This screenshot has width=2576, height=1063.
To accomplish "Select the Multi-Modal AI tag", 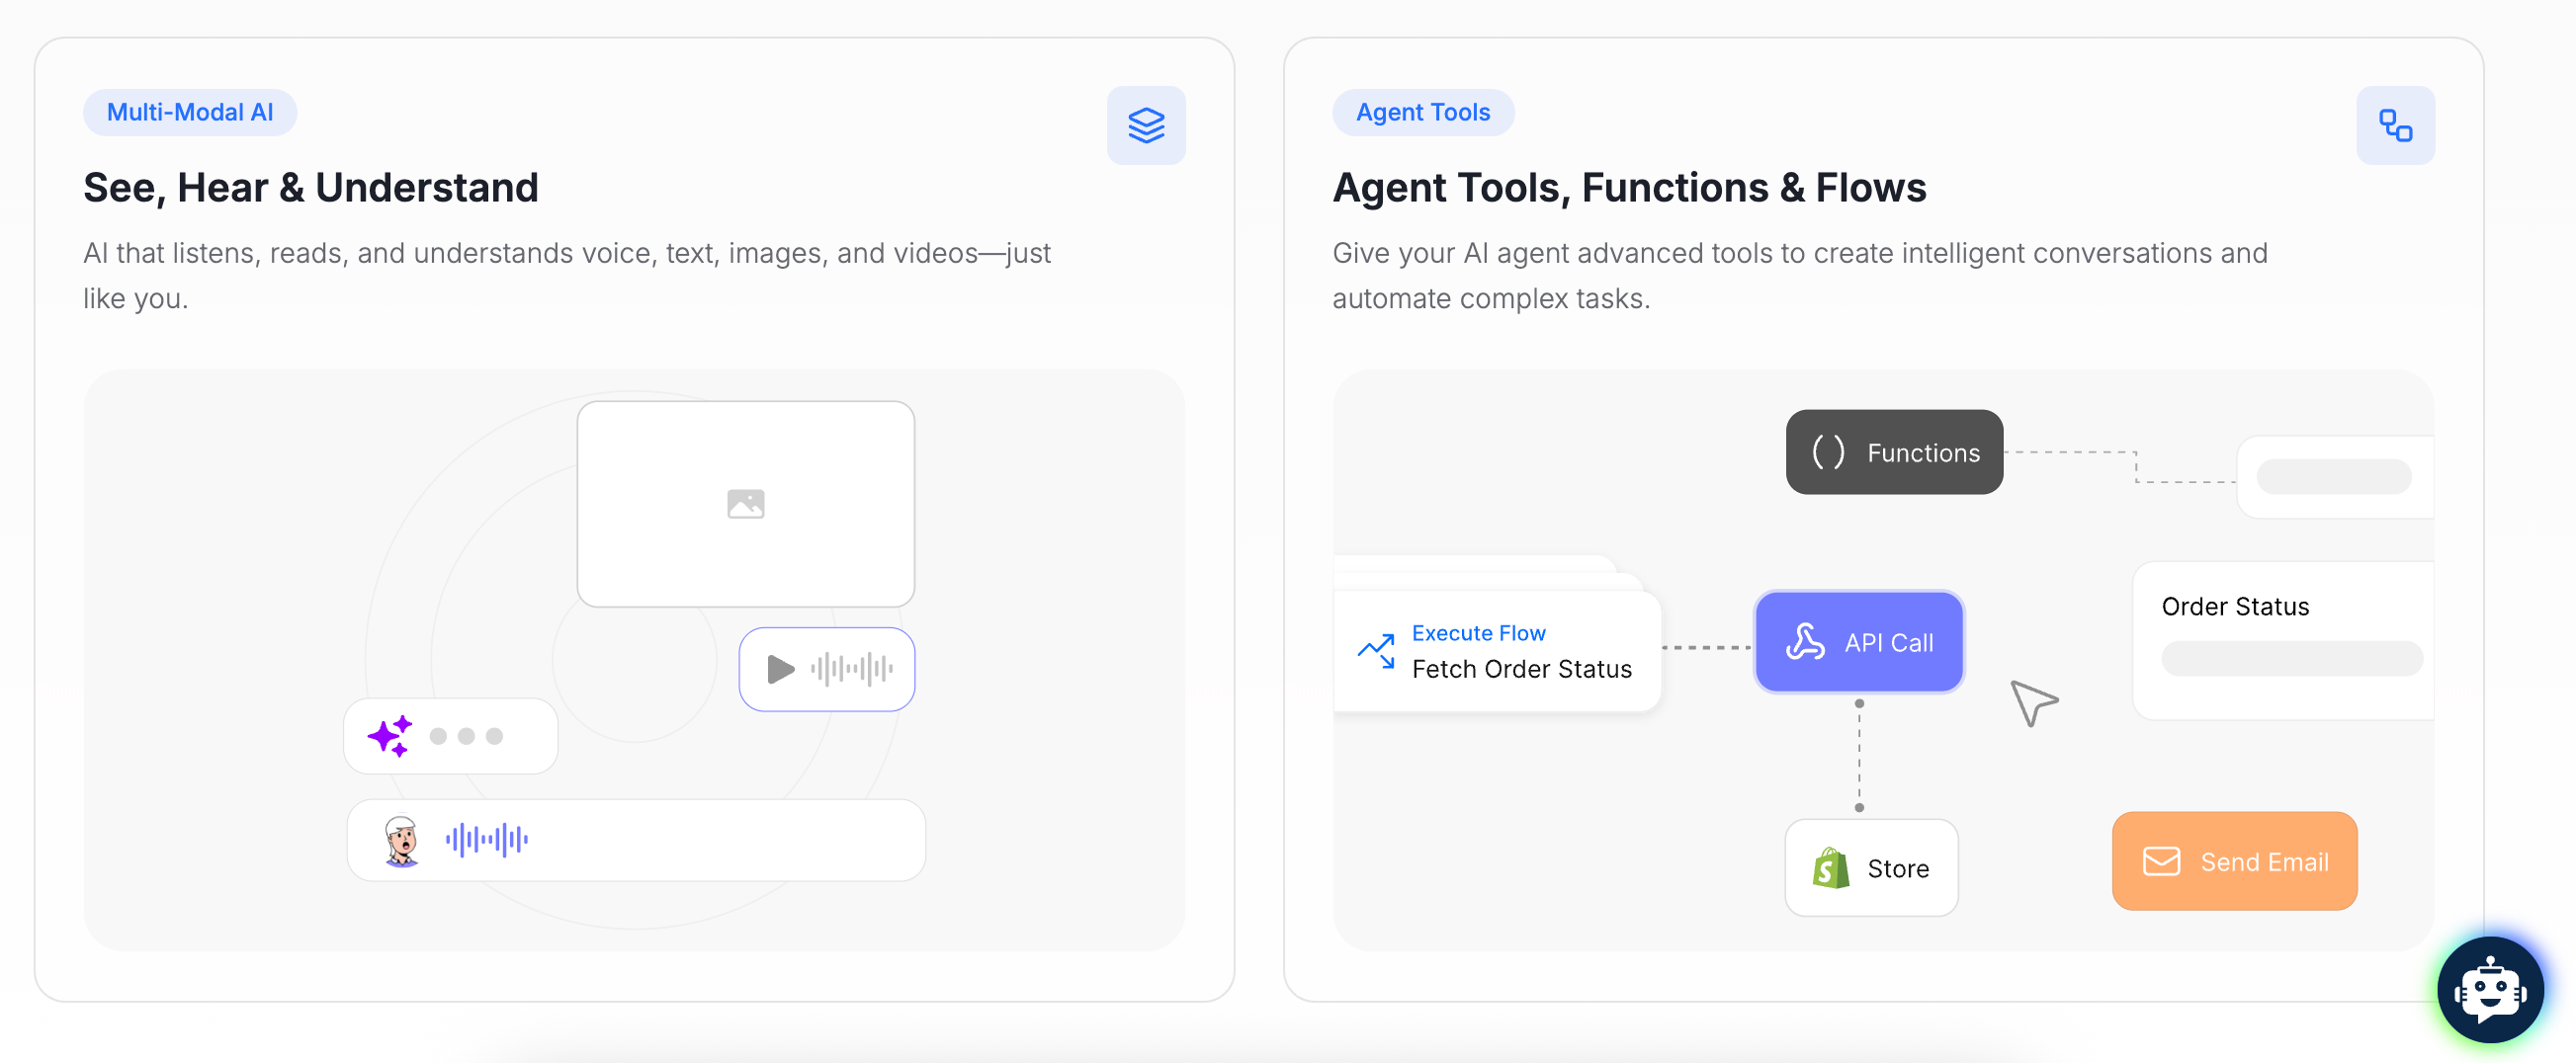I will coord(190,112).
